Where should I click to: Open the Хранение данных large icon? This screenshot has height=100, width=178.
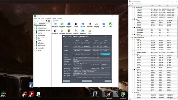97,25
